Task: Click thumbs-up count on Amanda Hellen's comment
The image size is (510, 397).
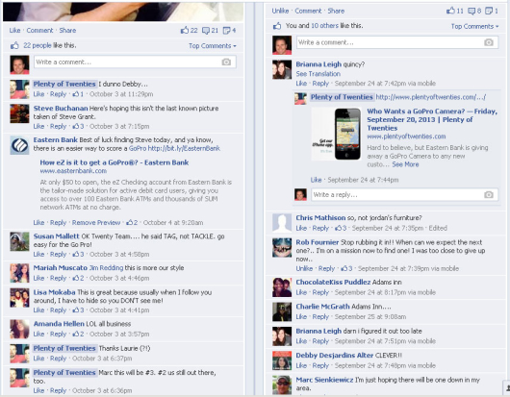Action: (x=78, y=334)
